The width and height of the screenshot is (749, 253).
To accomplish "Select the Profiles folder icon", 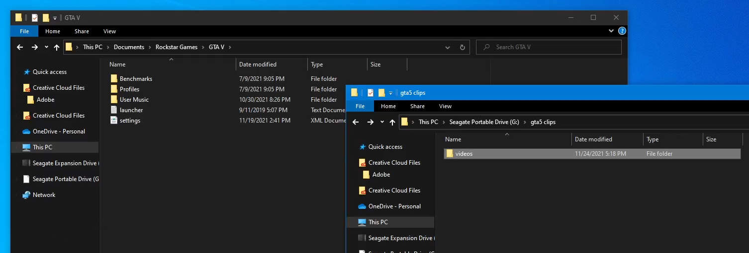I will [114, 89].
